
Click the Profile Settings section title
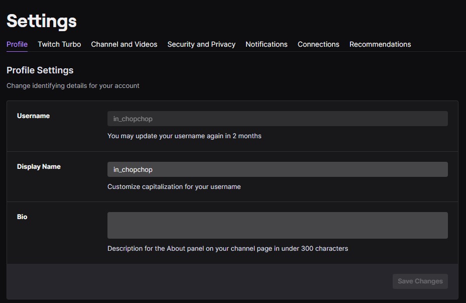coord(40,70)
